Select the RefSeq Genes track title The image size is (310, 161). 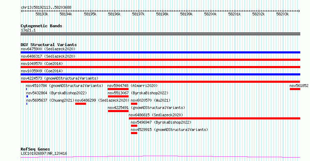pos(36,149)
